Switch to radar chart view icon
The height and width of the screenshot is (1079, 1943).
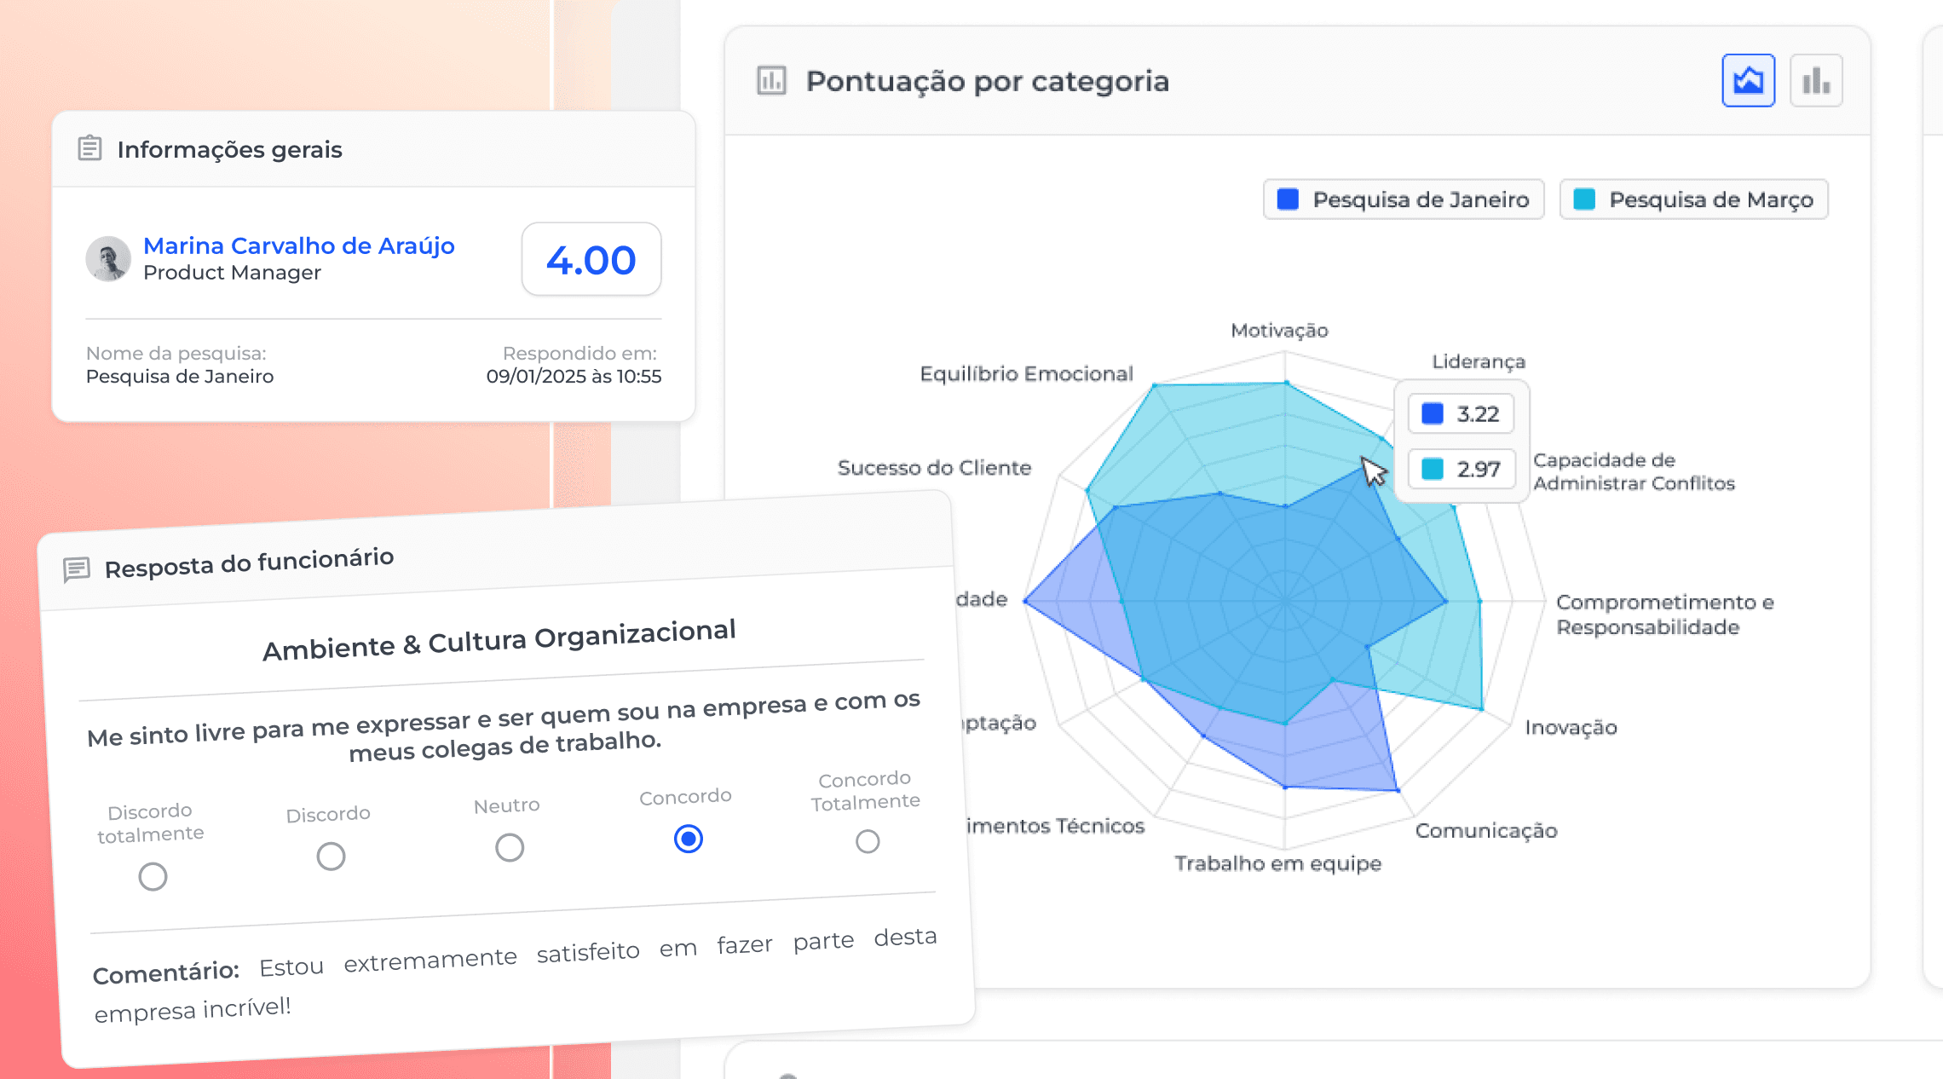coord(1748,81)
